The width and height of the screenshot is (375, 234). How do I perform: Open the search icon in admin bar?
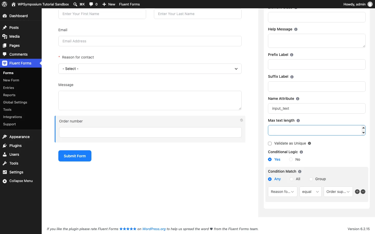(75, 4)
